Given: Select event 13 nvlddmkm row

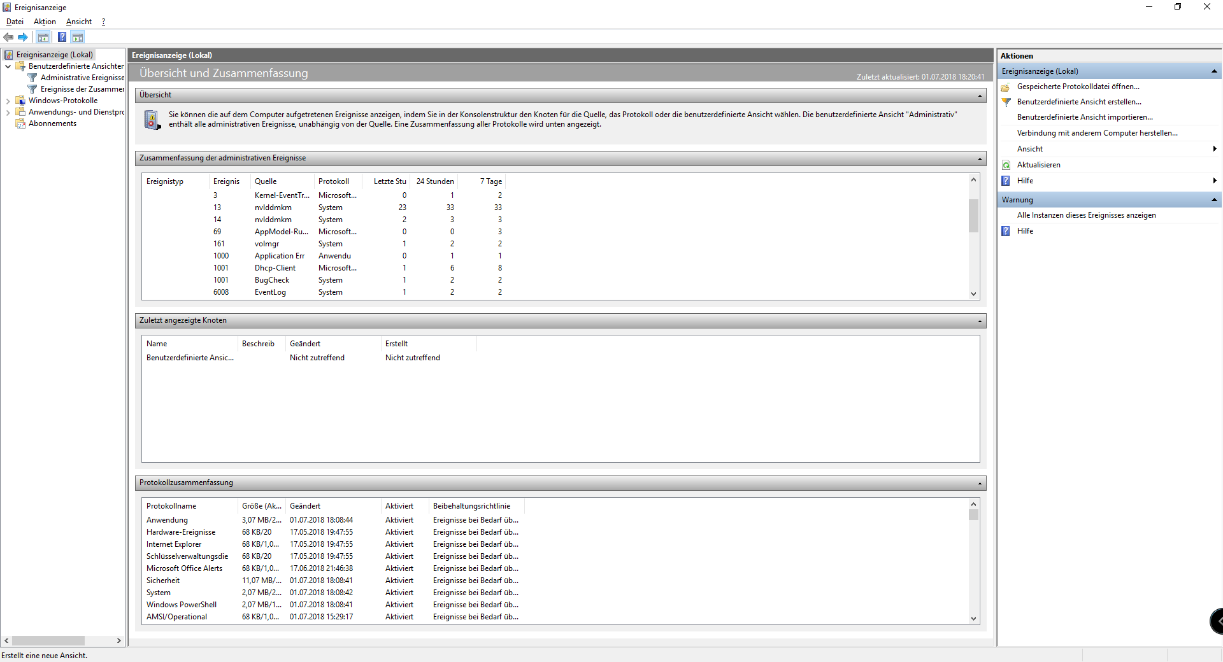Looking at the screenshot, I should point(324,208).
